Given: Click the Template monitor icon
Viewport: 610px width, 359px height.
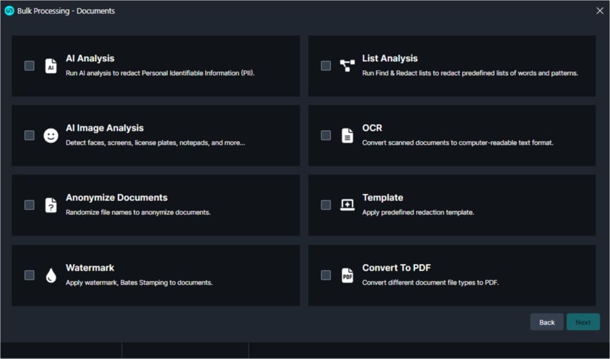Looking at the screenshot, I should pos(347,205).
